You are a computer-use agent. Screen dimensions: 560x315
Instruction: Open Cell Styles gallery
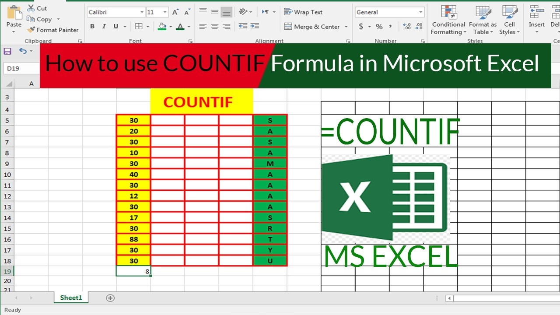point(509,21)
